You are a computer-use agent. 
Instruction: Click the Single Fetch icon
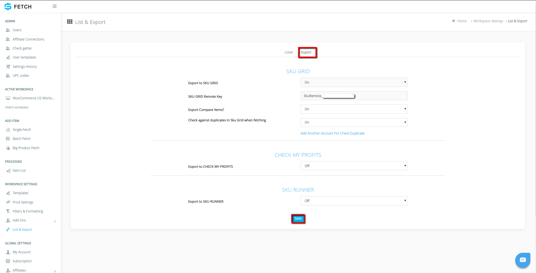coord(8,130)
